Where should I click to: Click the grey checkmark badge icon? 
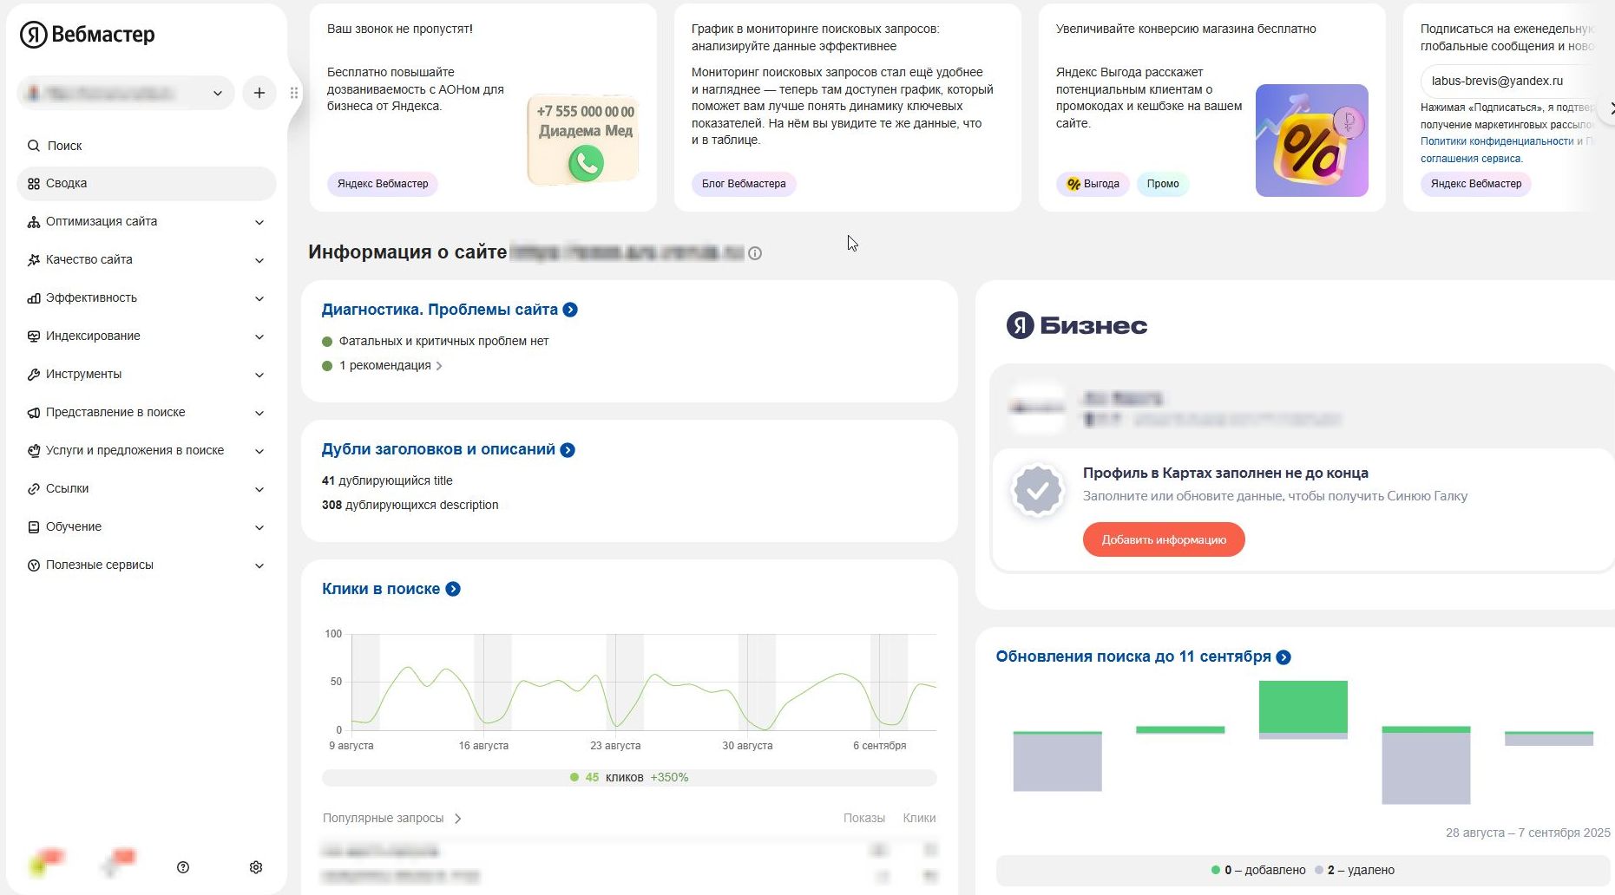click(1038, 492)
